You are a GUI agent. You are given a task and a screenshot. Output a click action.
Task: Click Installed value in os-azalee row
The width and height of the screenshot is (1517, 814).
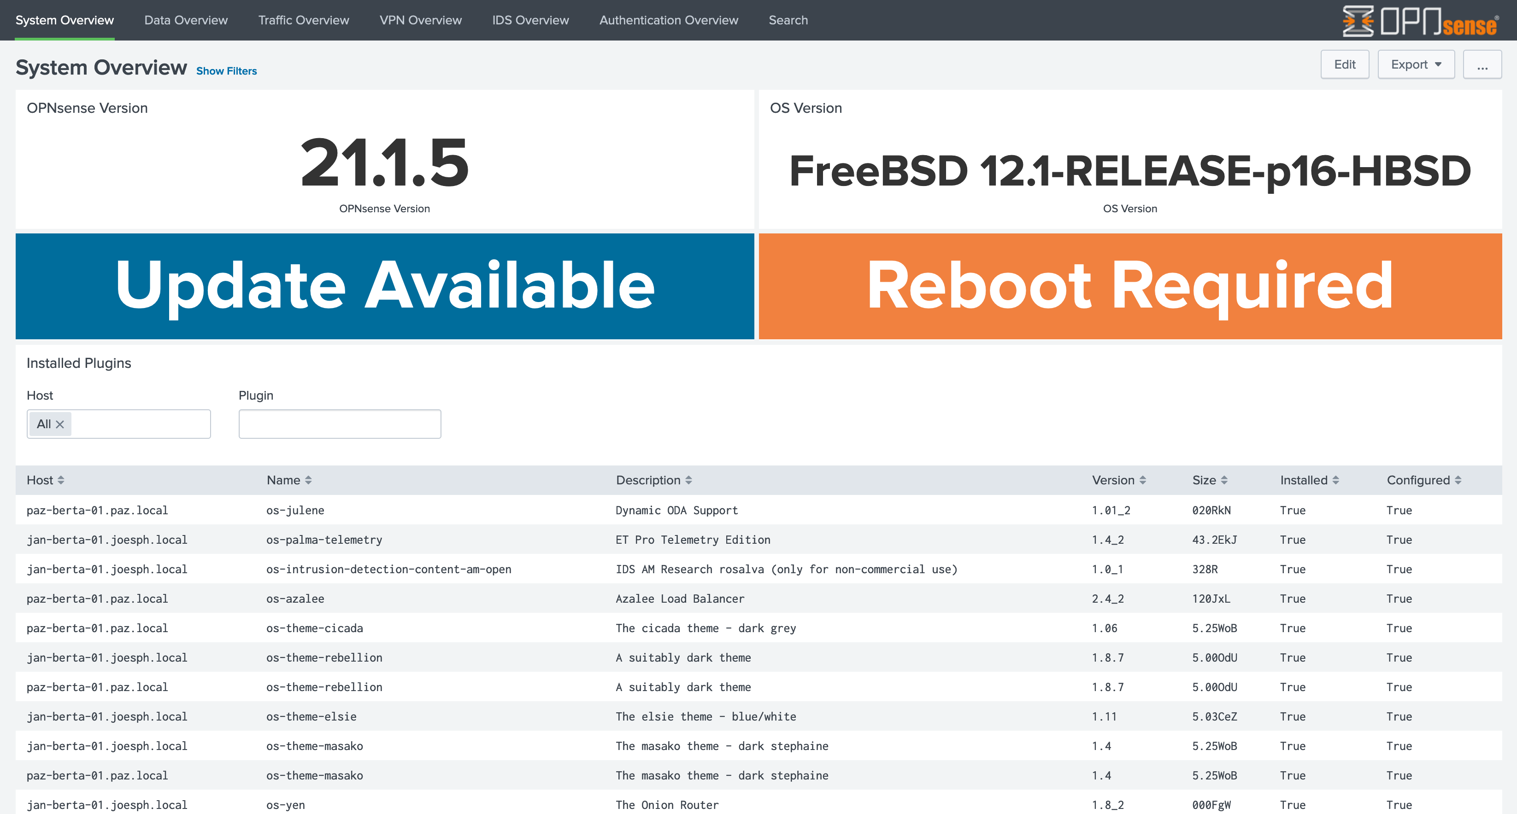click(1293, 599)
